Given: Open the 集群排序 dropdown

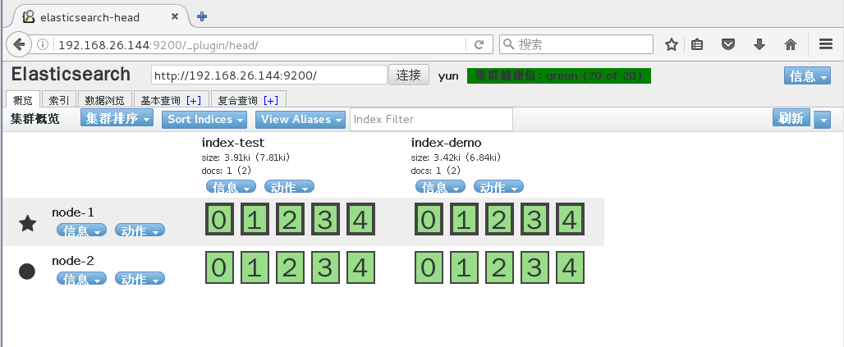Looking at the screenshot, I should tap(117, 119).
